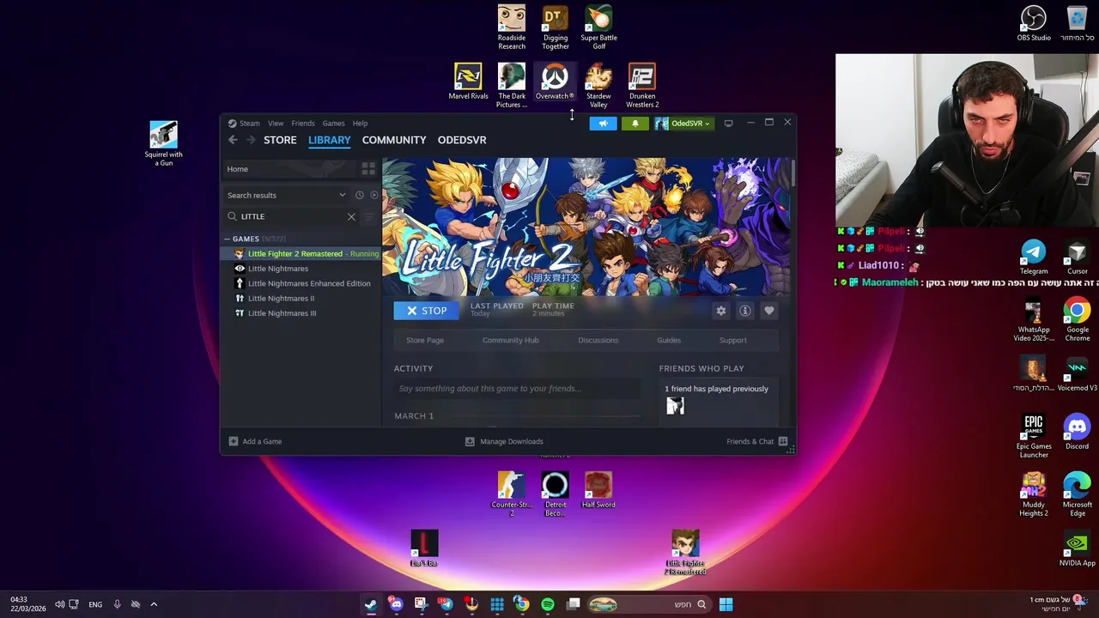Open Drunken Wrestlers 2 desktop icon
The width and height of the screenshot is (1099, 618).
click(642, 85)
